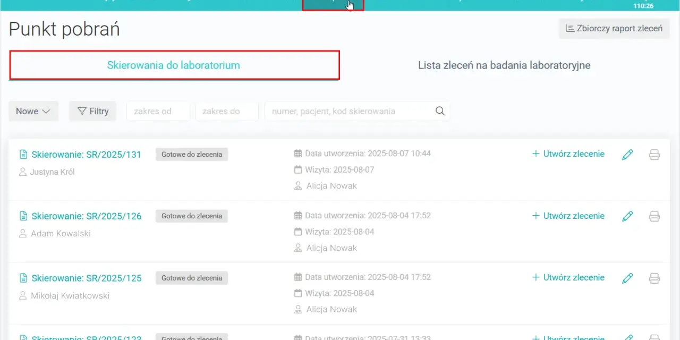The height and width of the screenshot is (340, 680).
Task: Open the Zbiorczy raport zleceń report
Action: (x=614, y=28)
